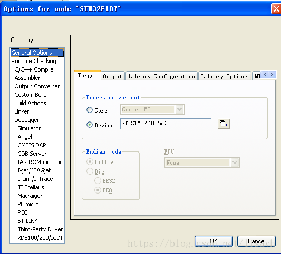Select the Core radio button
Screen dimensions: 281x254
[90, 110]
